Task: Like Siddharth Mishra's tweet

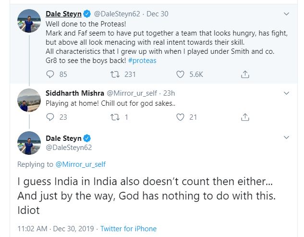Action: [x=181, y=116]
